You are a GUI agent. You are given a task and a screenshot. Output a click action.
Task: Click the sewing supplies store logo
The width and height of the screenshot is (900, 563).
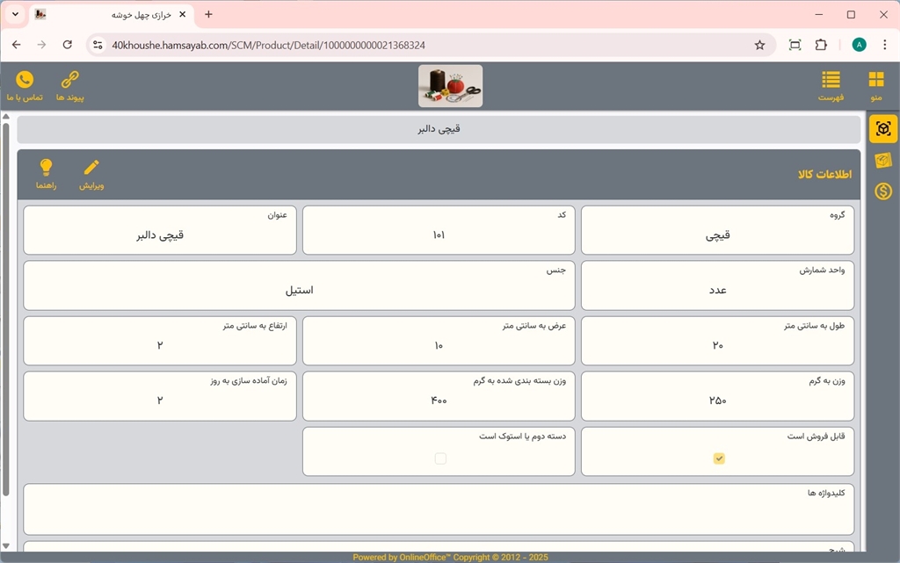[450, 86]
